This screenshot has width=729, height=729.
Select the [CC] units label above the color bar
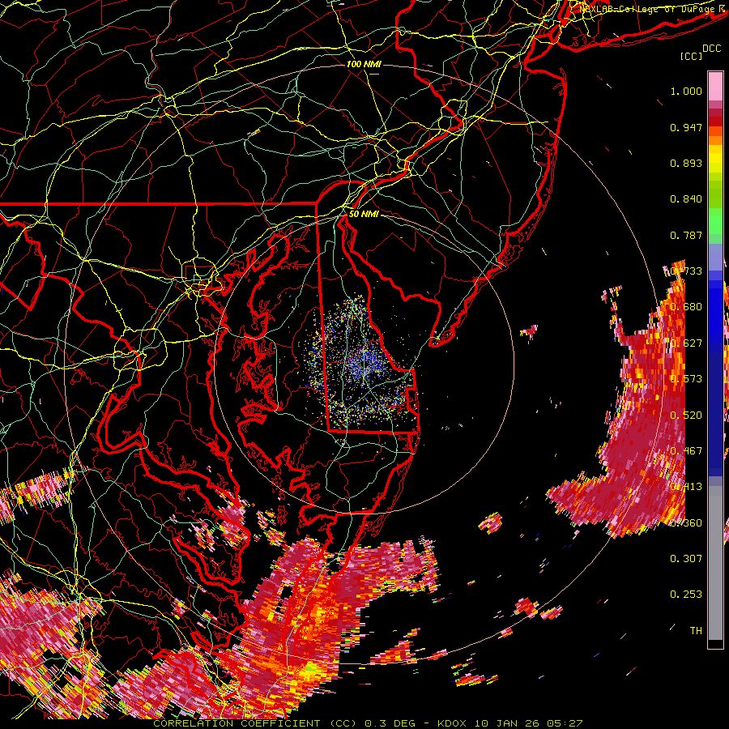click(692, 56)
